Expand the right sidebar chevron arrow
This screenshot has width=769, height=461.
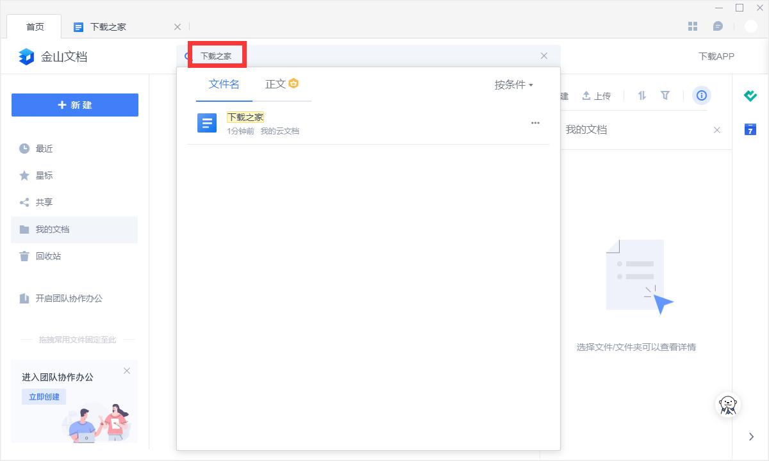click(752, 437)
